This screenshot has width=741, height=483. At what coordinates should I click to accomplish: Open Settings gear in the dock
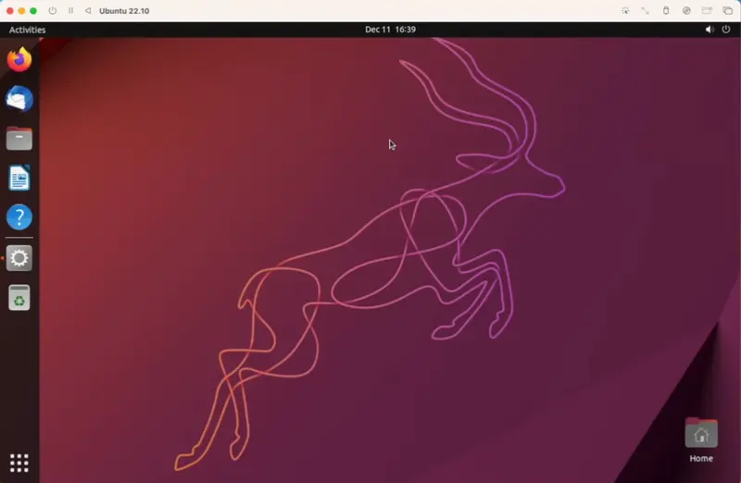coord(19,258)
